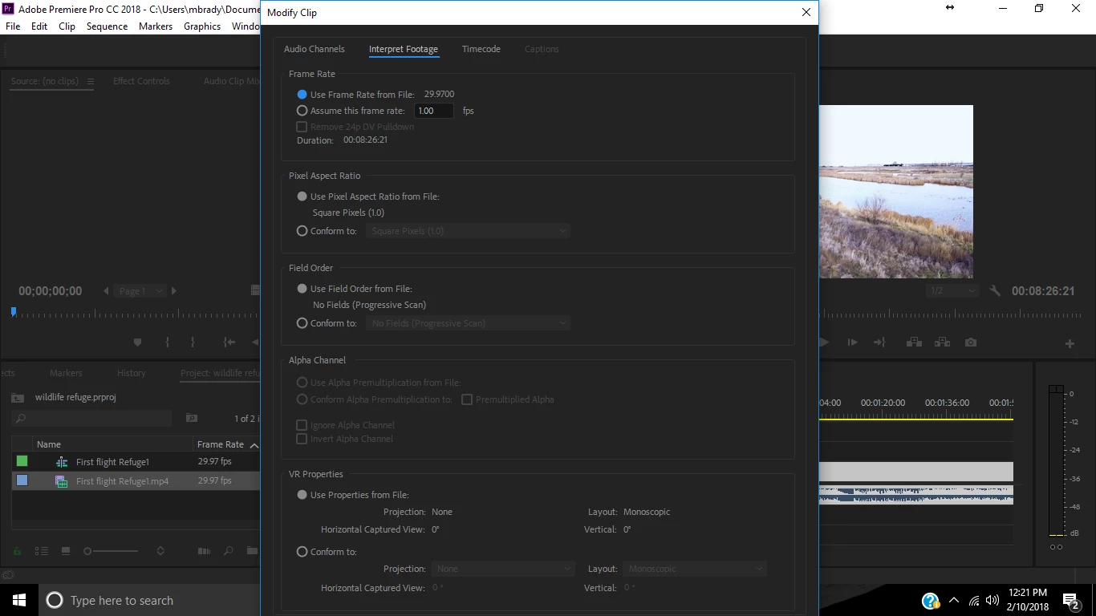The image size is (1096, 616).
Task: Select Use Properties from File for VR
Action: 302,495
